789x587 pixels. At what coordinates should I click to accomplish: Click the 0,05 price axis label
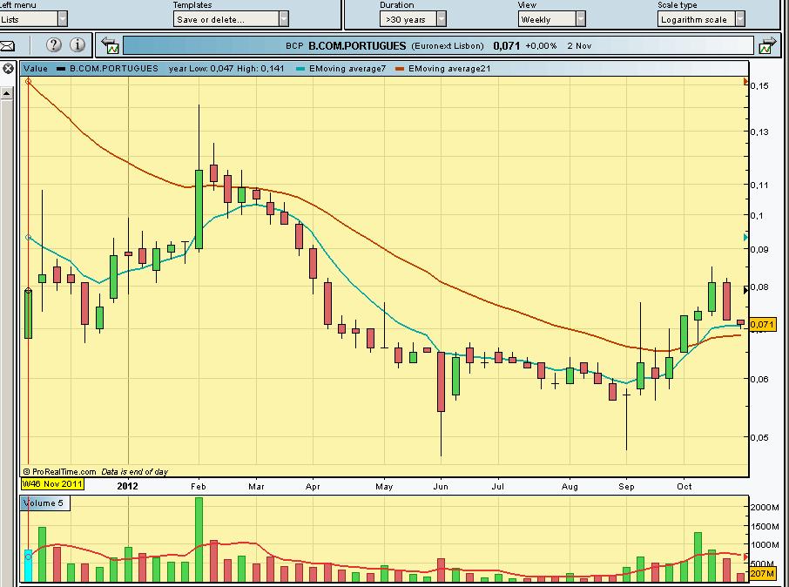[759, 437]
